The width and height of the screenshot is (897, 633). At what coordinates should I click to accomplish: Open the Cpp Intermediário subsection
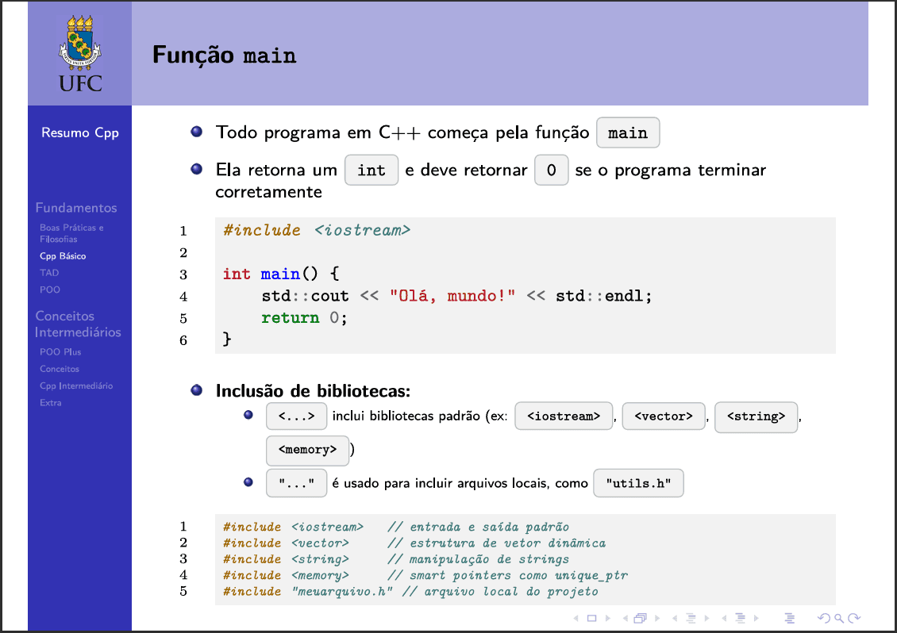76,386
